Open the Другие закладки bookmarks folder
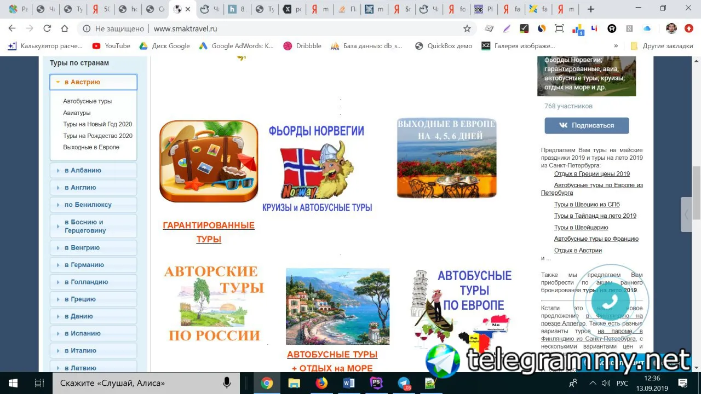701x394 pixels. [662, 46]
